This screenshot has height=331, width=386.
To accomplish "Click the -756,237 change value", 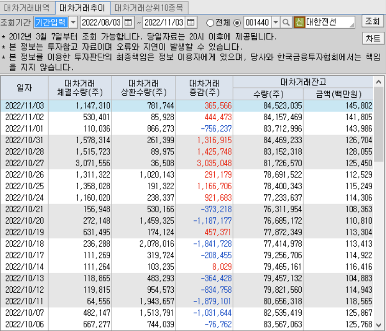I will coord(216,128).
